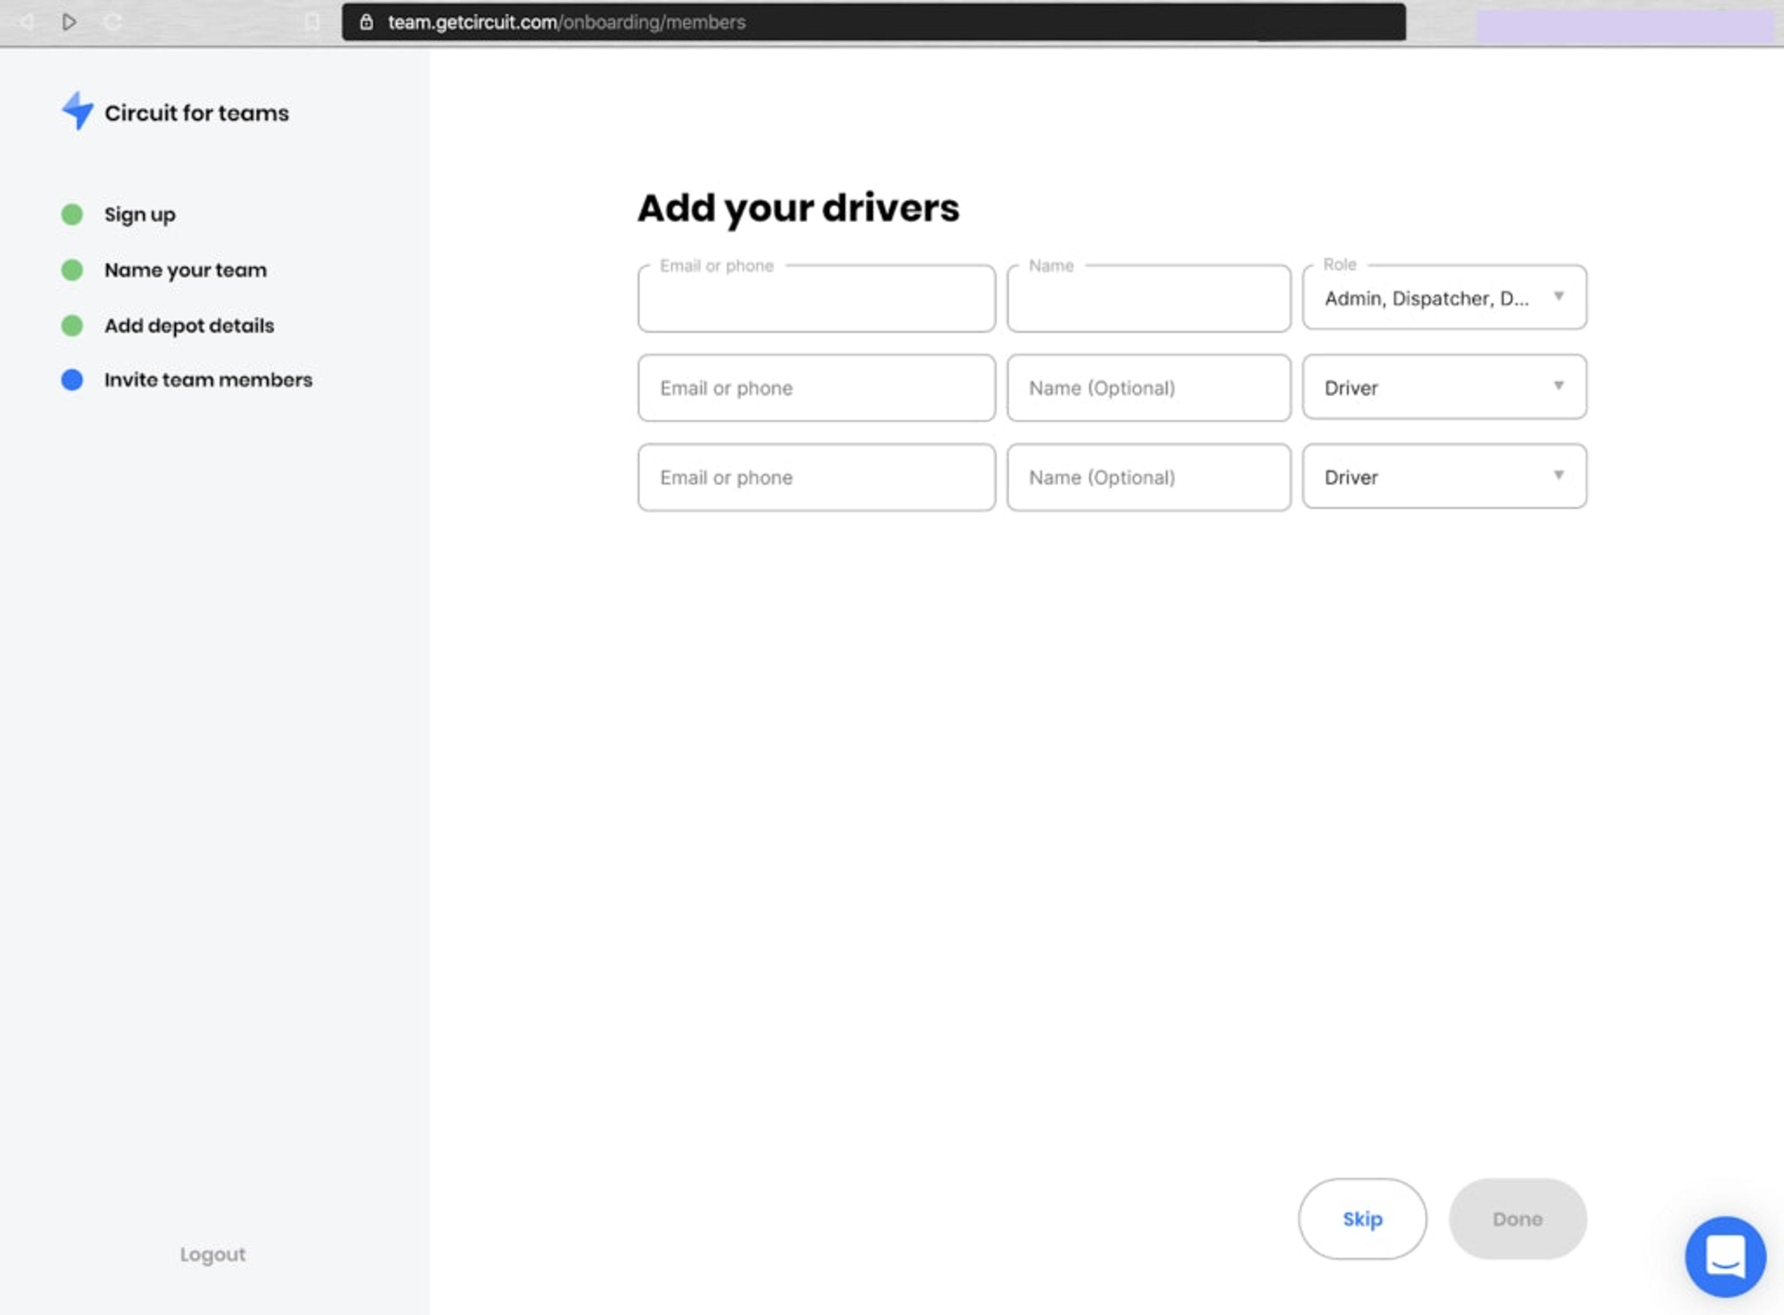The image size is (1784, 1315).
Task: Select the Name your team step
Action: click(x=185, y=271)
